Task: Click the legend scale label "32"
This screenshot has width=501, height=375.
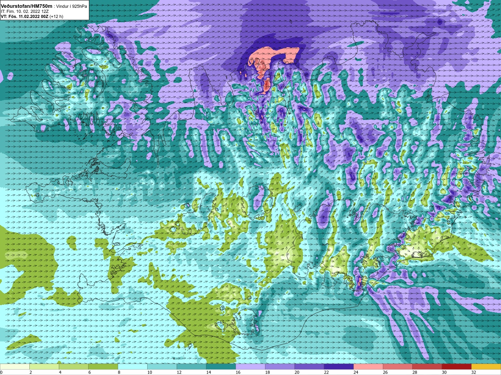Action: point(474,372)
